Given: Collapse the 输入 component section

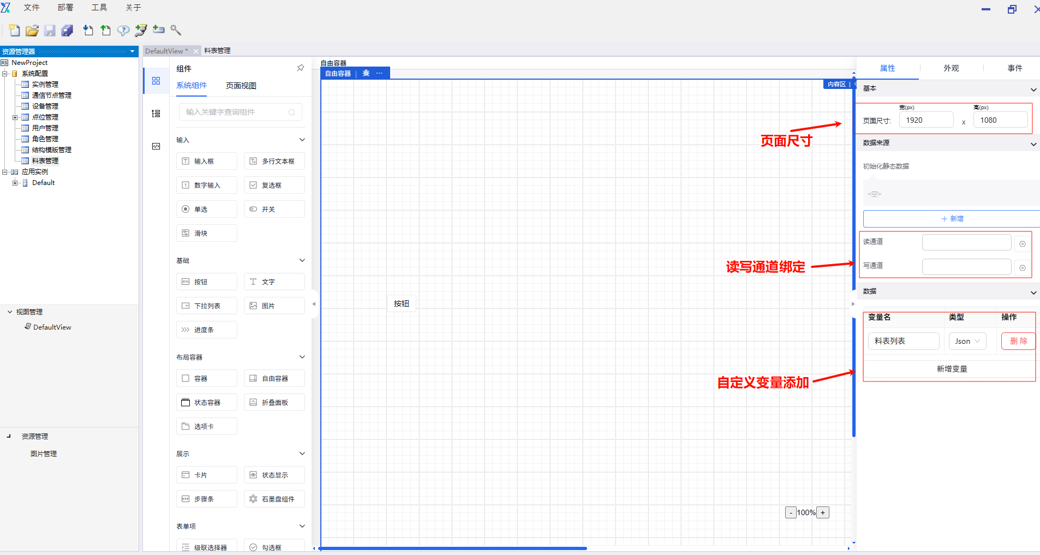Looking at the screenshot, I should pos(302,140).
